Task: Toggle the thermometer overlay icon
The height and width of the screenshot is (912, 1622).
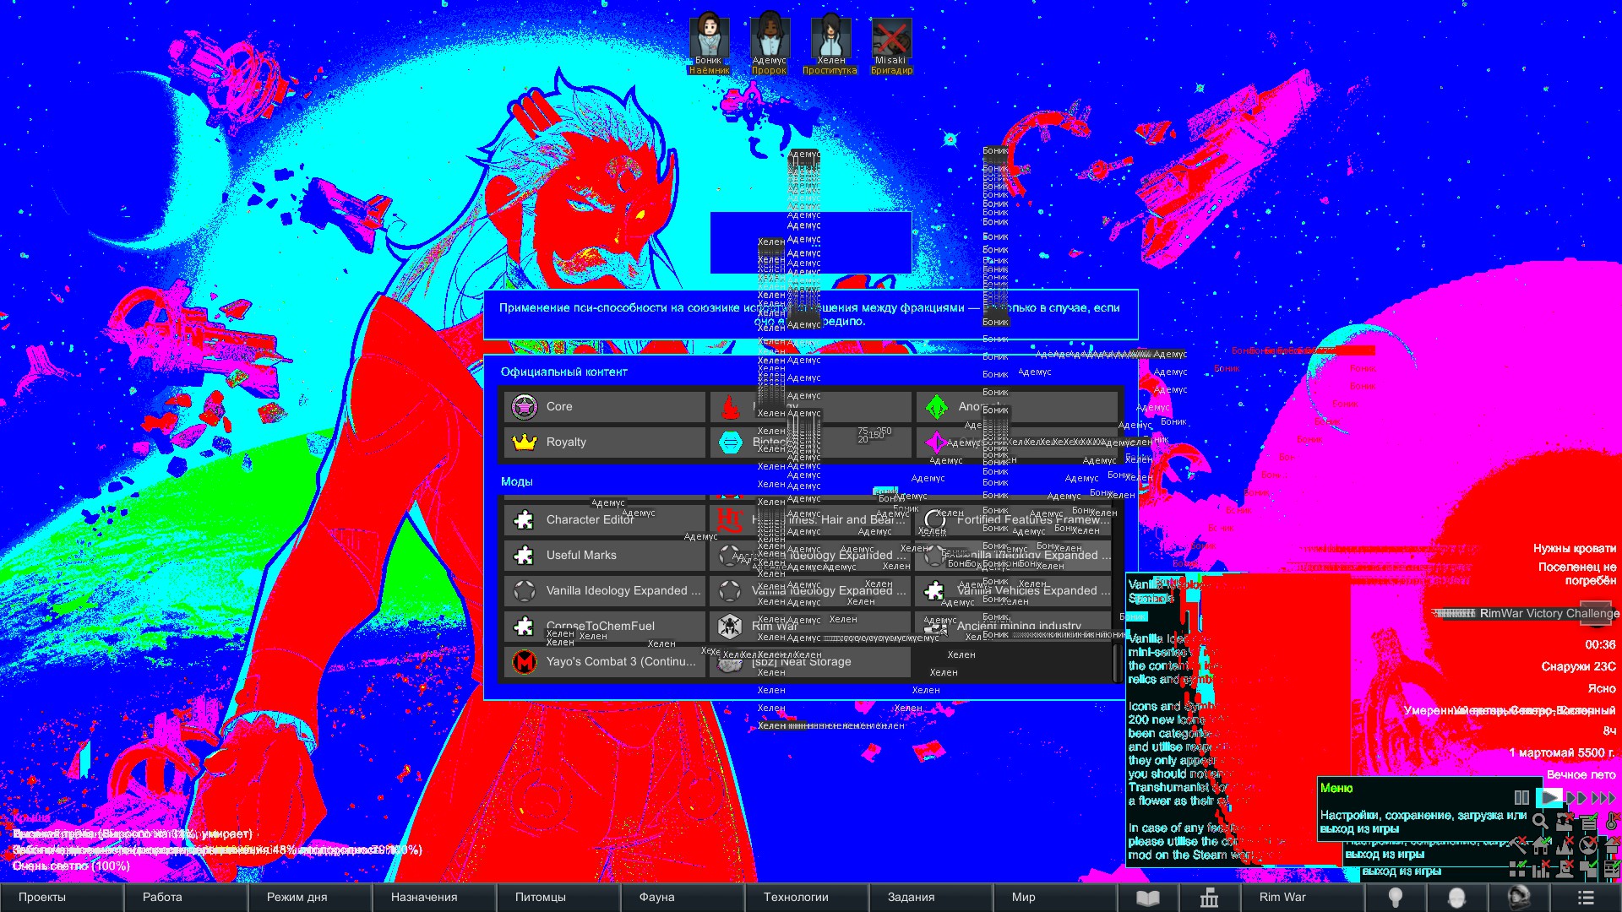Action: 1612,821
